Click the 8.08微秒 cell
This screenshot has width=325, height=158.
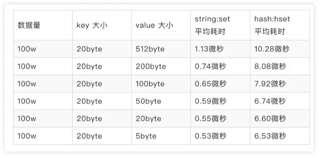[280, 66]
